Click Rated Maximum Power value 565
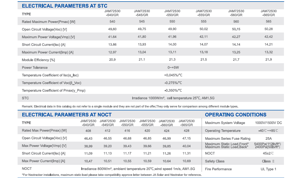The image size is (301, 178). (x=269, y=21)
